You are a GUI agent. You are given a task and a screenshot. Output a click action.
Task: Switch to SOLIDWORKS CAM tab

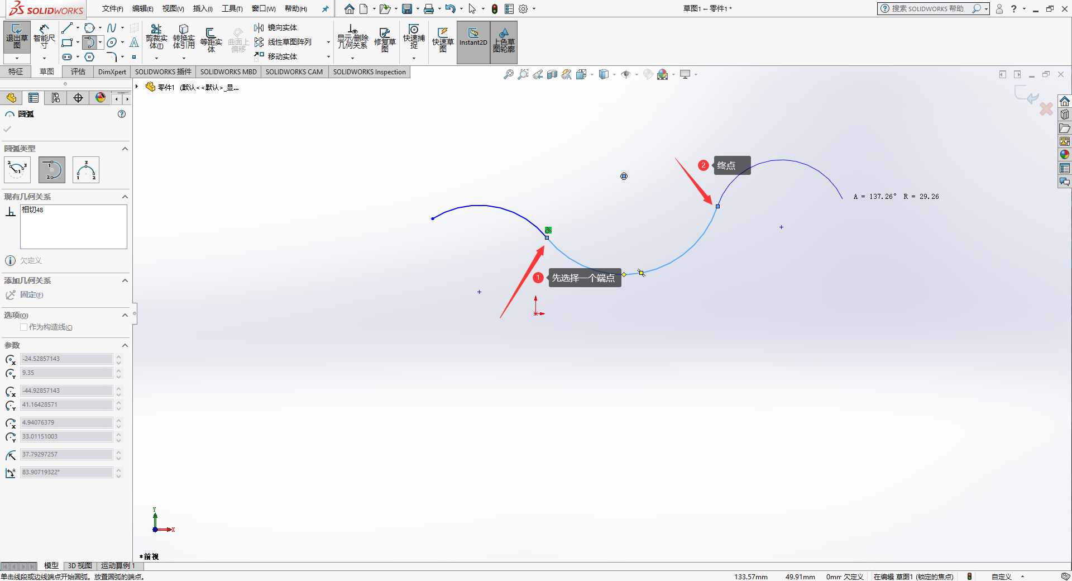pos(294,72)
